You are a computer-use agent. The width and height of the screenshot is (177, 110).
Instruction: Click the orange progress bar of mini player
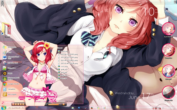tap(55, 105)
